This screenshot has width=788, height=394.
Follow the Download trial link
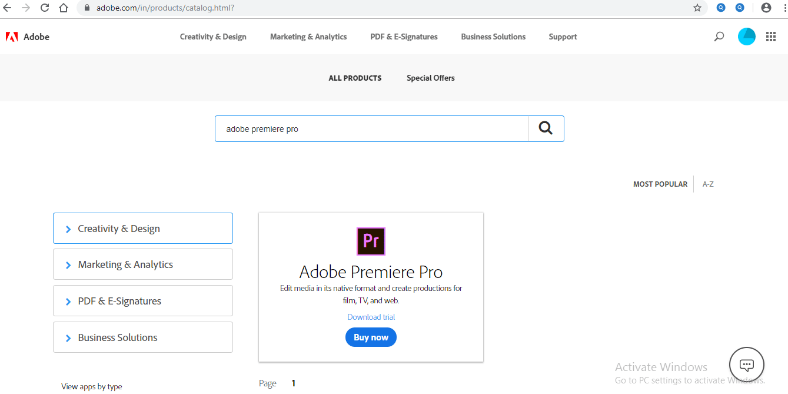tap(371, 317)
